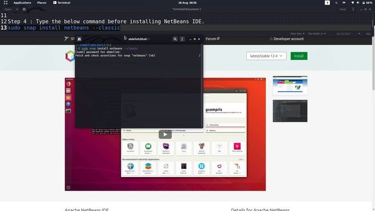Create new document tab in text editor

(x=24, y=9)
